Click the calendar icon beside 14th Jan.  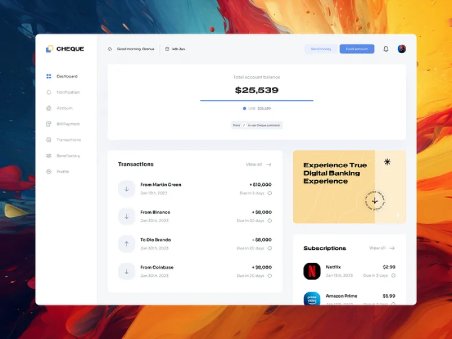[x=167, y=49]
